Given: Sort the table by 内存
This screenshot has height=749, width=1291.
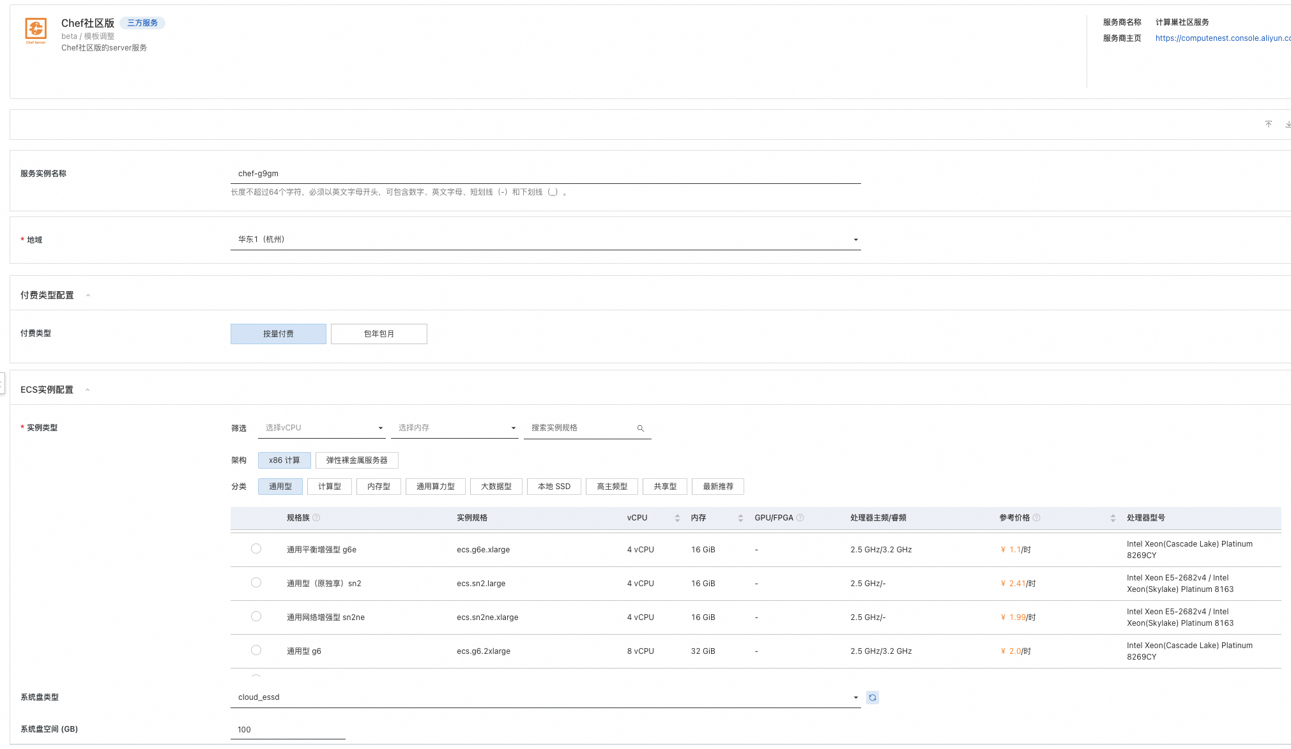Looking at the screenshot, I should pyautogui.click(x=740, y=518).
